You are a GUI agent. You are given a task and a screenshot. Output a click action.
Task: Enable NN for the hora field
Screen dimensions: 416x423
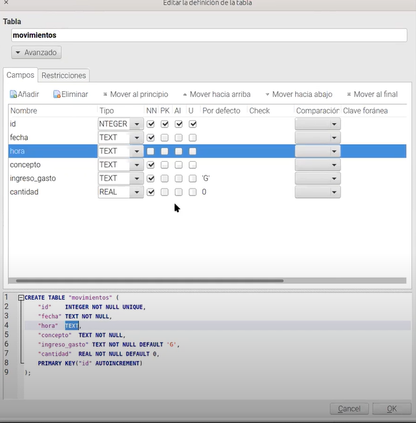[150, 151]
